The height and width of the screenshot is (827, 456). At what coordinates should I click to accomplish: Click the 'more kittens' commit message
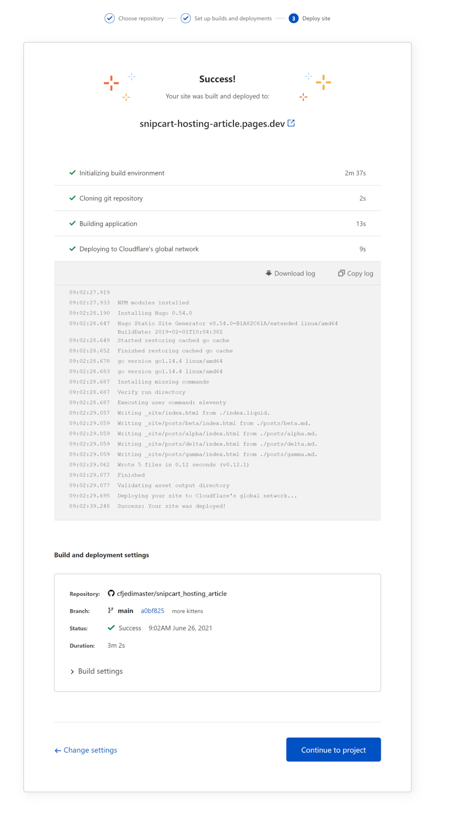[187, 611]
